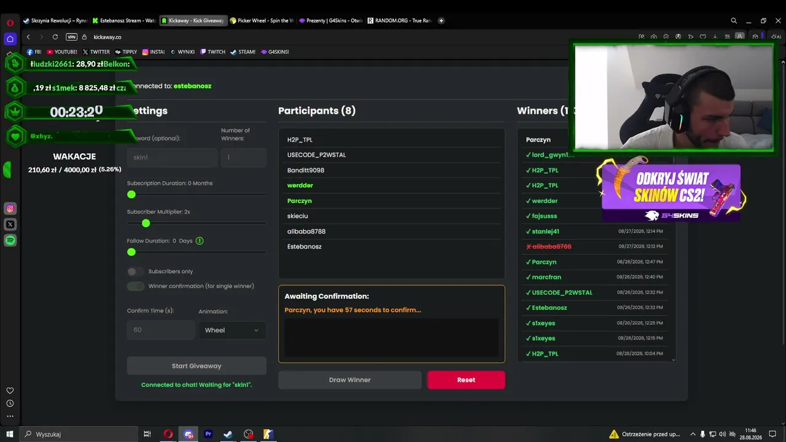Toggle the Winner confirmation switch
The width and height of the screenshot is (786, 442).
coord(135,286)
